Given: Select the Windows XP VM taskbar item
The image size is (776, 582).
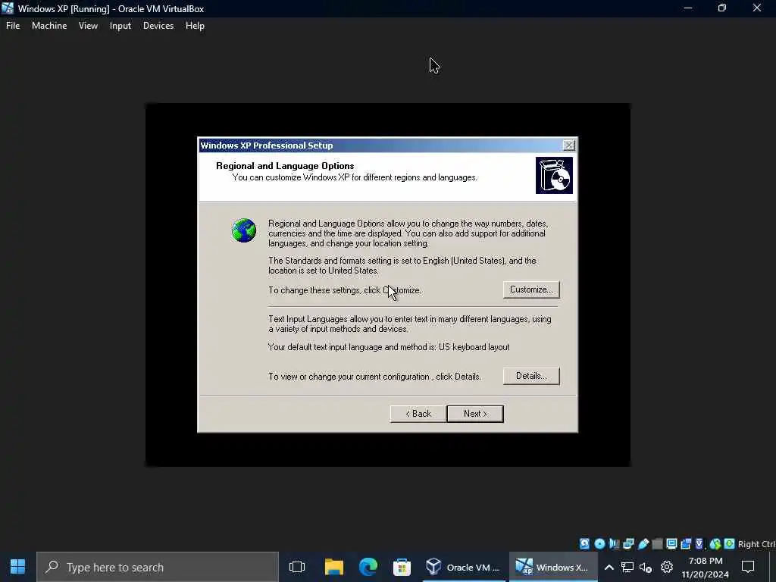Looking at the screenshot, I should coord(552,567).
